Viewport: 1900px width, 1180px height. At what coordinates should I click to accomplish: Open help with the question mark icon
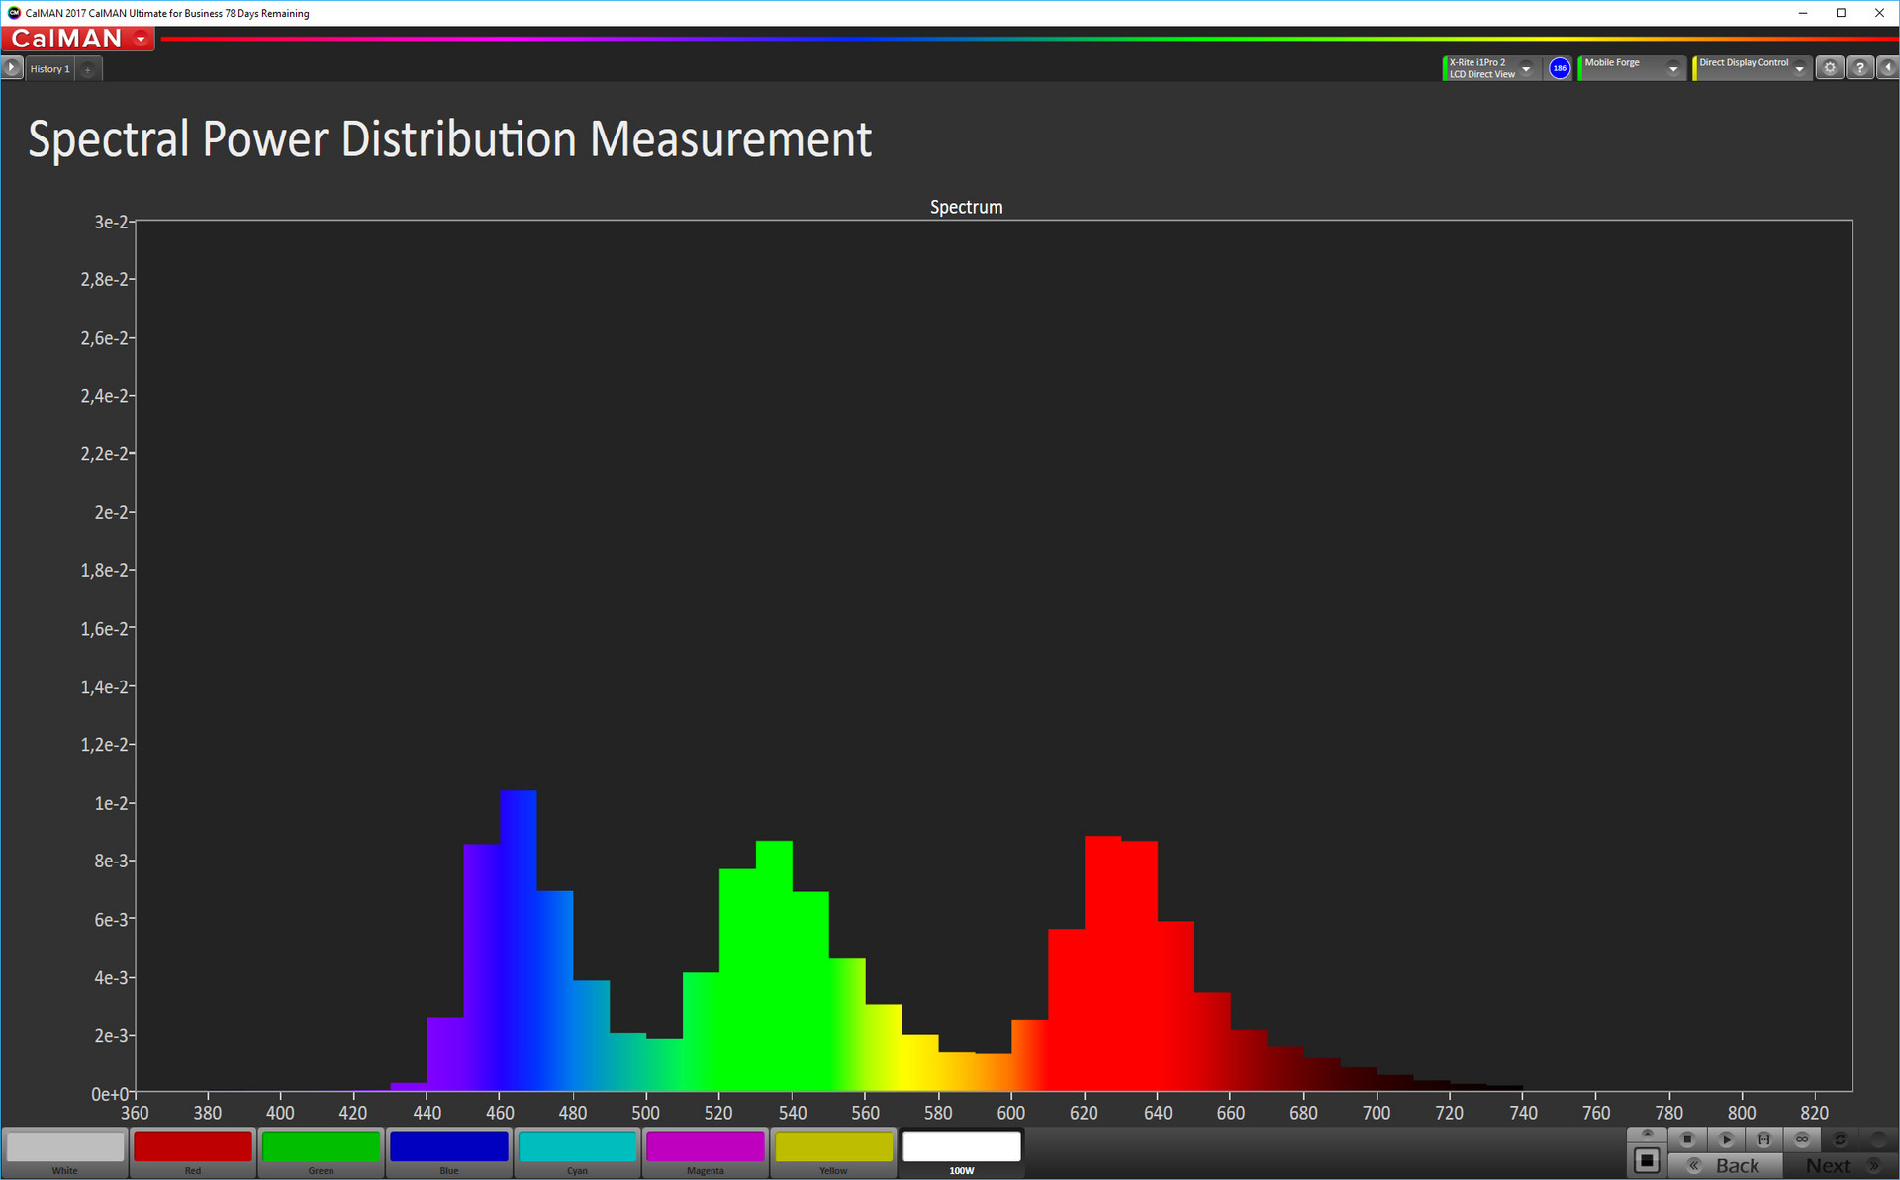click(x=1860, y=68)
